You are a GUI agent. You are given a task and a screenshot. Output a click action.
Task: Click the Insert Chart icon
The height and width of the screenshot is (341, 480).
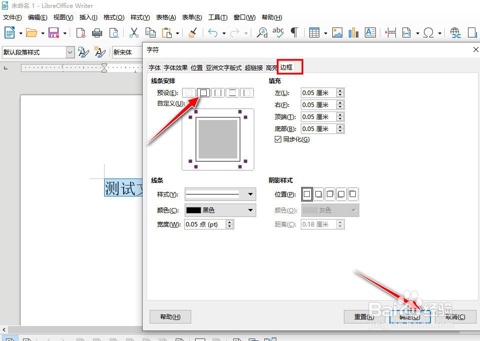[353, 32]
